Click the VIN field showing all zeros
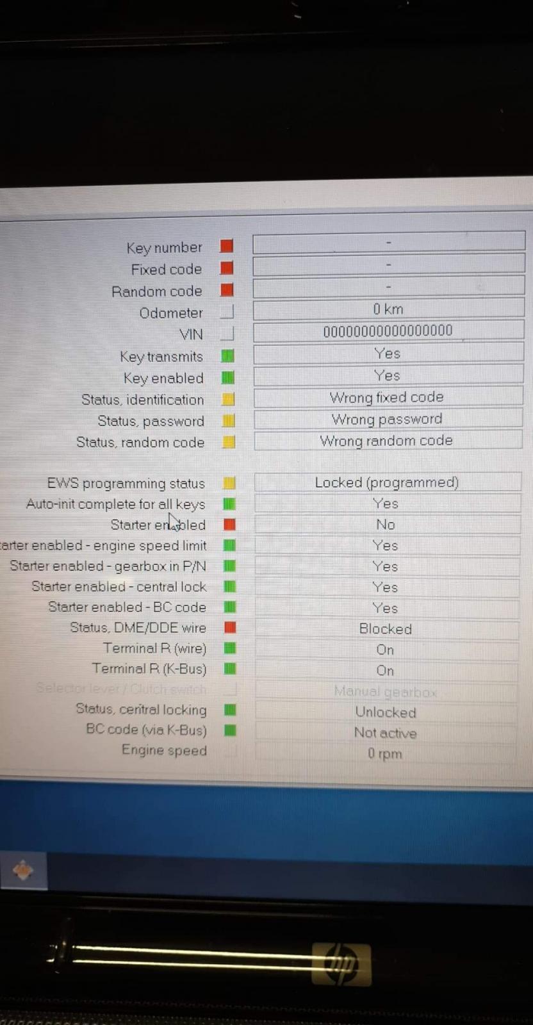The image size is (533, 1025). click(x=388, y=331)
